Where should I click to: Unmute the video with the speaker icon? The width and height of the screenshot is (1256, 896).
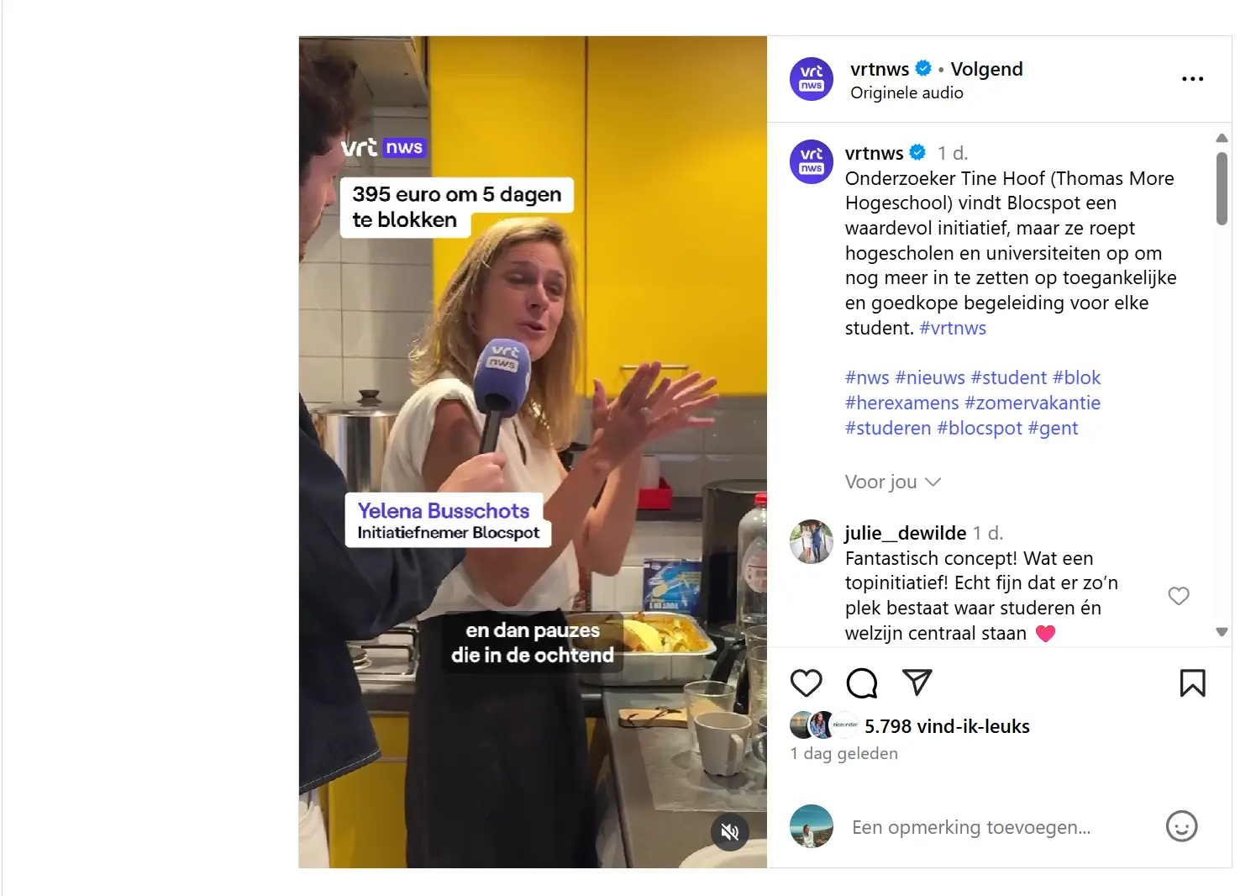point(730,832)
